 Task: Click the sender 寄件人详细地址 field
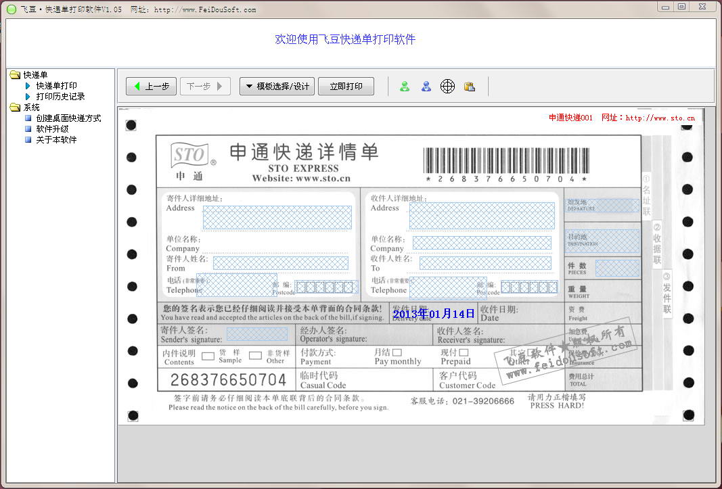(x=277, y=217)
